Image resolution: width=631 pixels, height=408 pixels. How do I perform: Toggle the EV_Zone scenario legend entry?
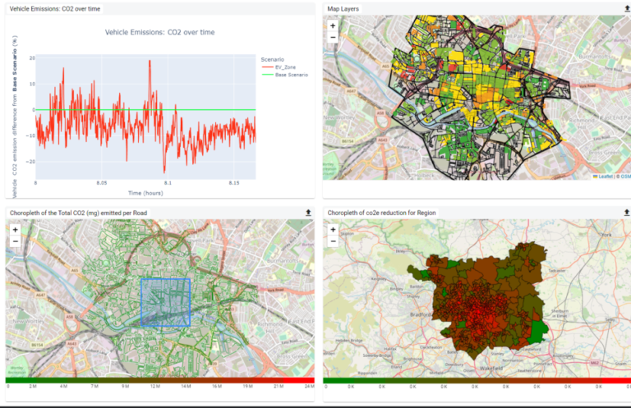[x=283, y=67]
